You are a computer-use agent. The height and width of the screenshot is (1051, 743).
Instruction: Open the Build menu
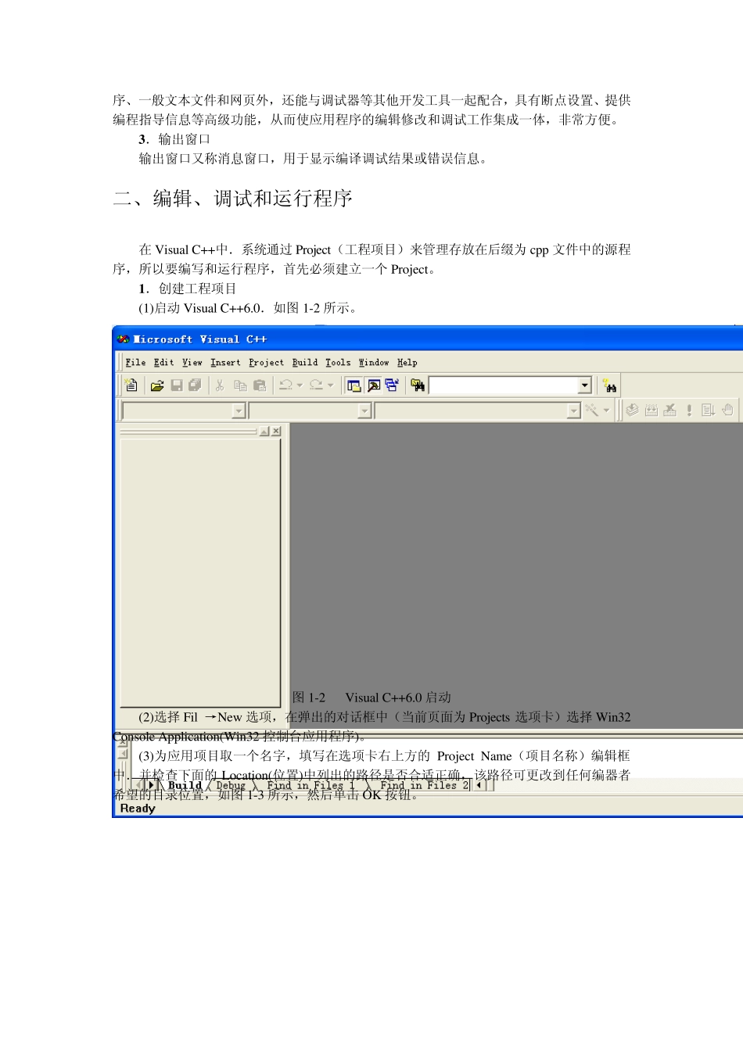point(305,363)
